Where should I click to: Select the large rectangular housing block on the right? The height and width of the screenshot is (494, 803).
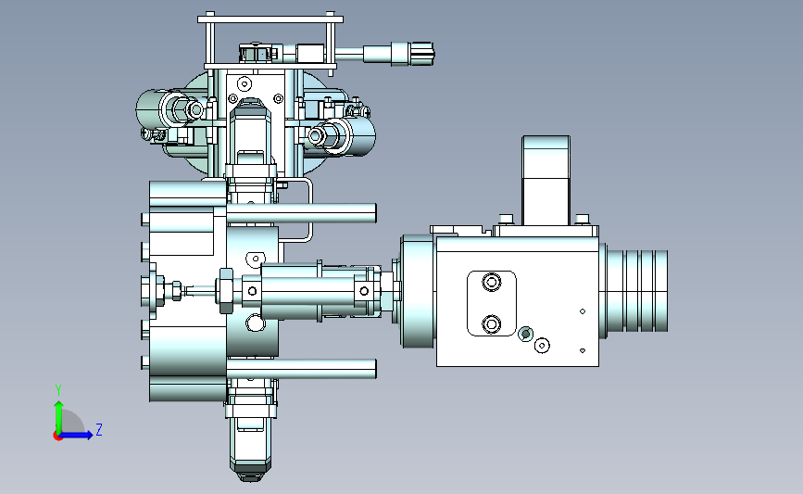pos(517,301)
